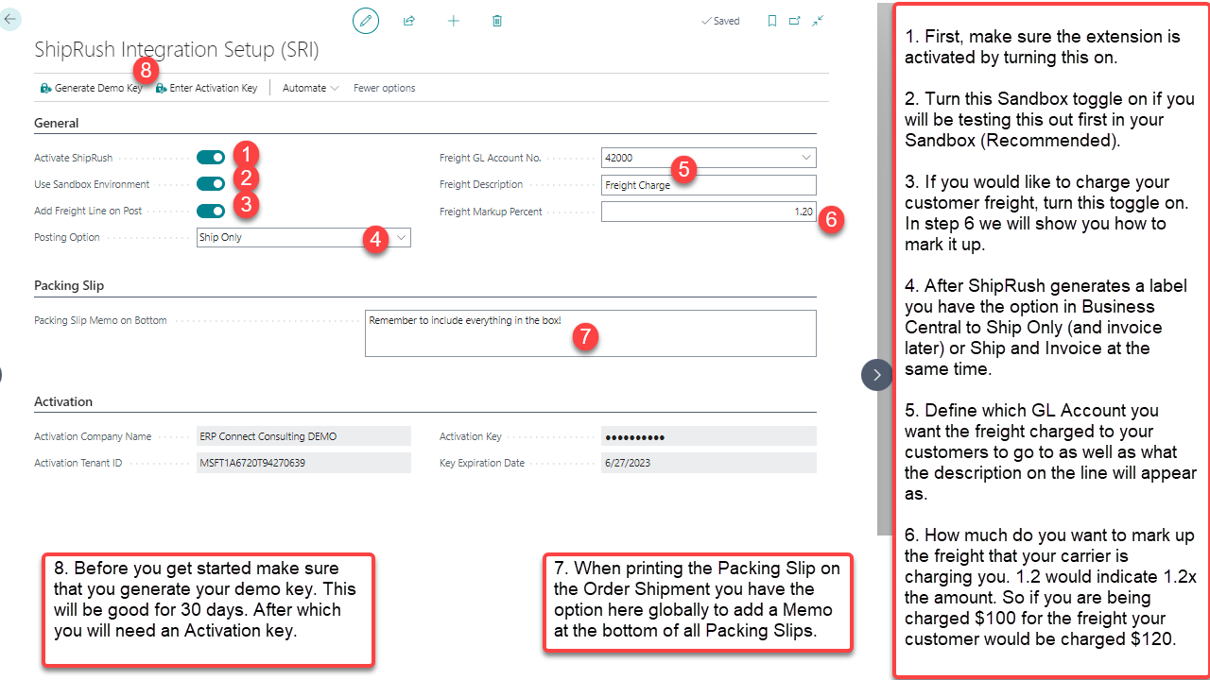Expand the Automate menu

311,88
